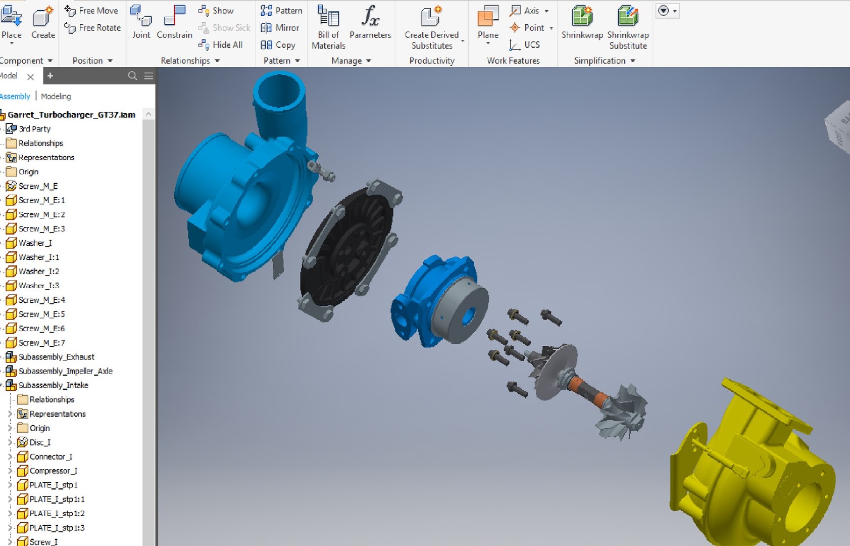Select the Joint relationship tool
Screen dimensions: 850x546
click(141, 22)
